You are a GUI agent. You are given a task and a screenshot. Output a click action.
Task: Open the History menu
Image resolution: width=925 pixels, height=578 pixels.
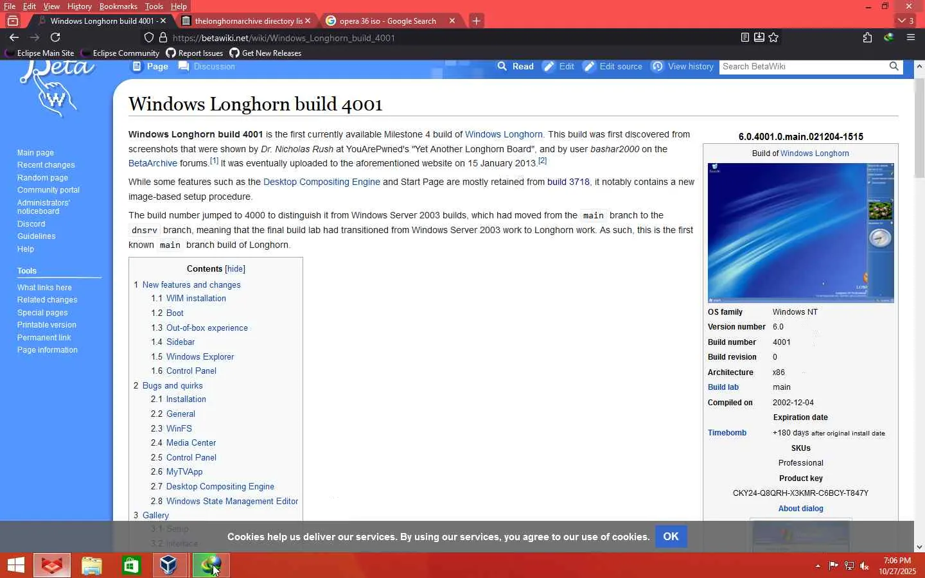tap(80, 6)
